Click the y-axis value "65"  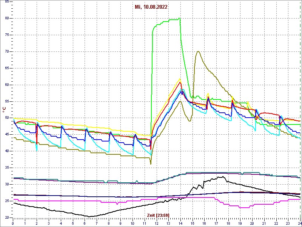pyautogui.click(x=6, y=68)
